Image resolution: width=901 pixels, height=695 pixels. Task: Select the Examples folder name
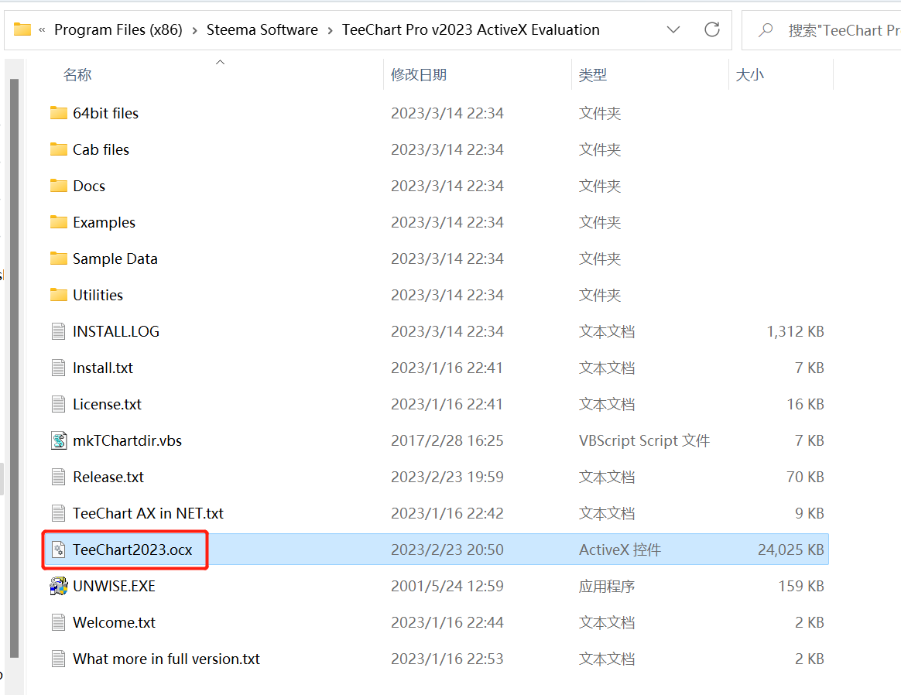[104, 222]
